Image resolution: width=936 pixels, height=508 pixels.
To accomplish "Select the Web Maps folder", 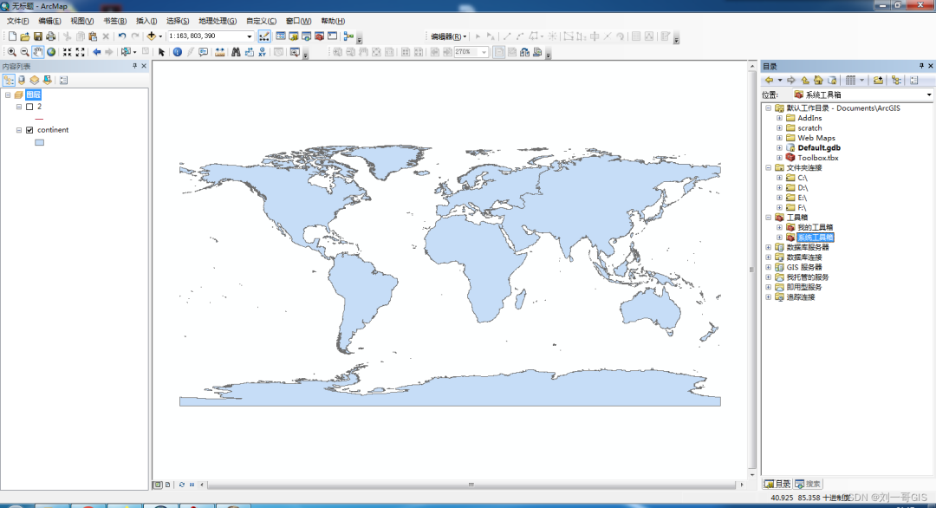I will click(x=816, y=138).
